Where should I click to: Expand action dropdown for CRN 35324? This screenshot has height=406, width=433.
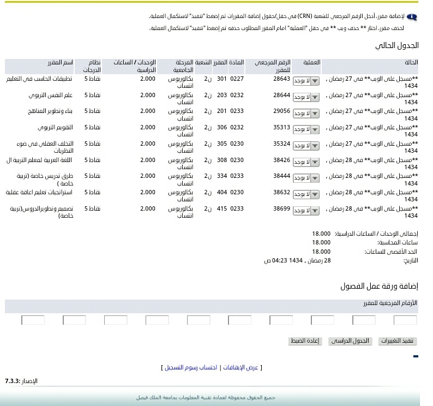point(306,146)
